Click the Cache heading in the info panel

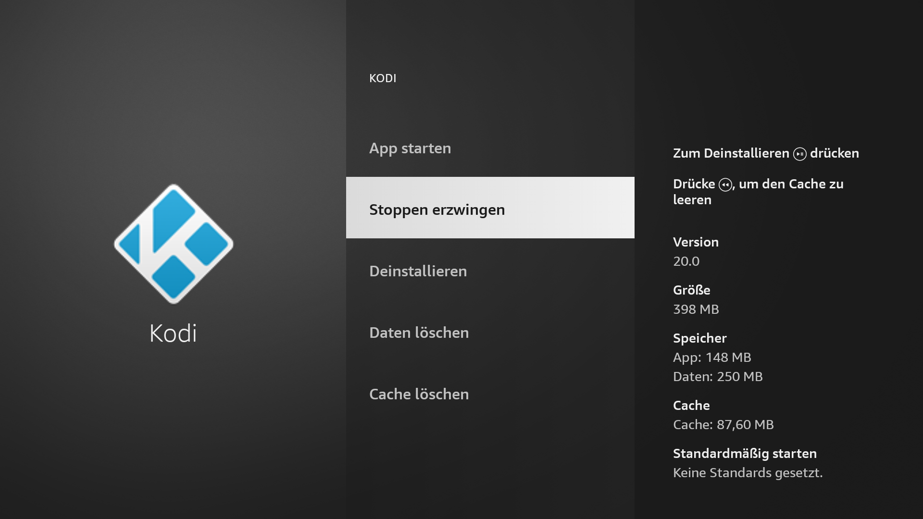pyautogui.click(x=691, y=405)
